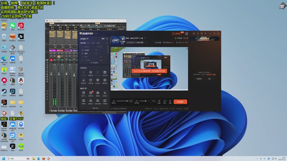Click the broadcast reminder bell link
287x161 pixels.
pyautogui.click(x=178, y=38)
